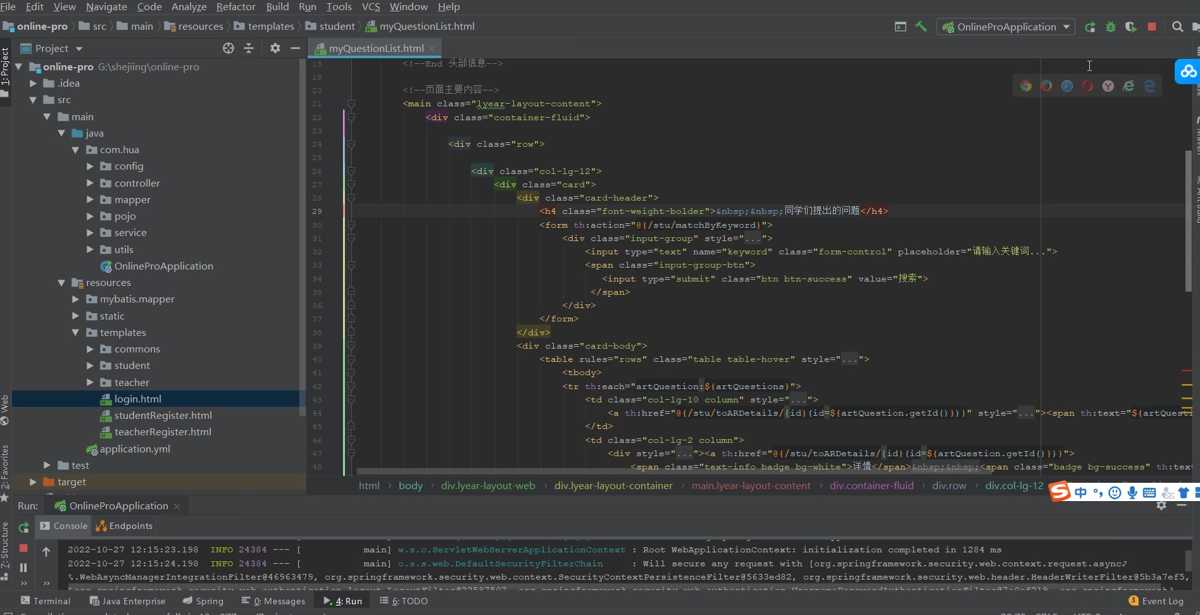The image size is (1200, 615).
Task: Click the editor vertical scrollbar
Action: 1189,221
